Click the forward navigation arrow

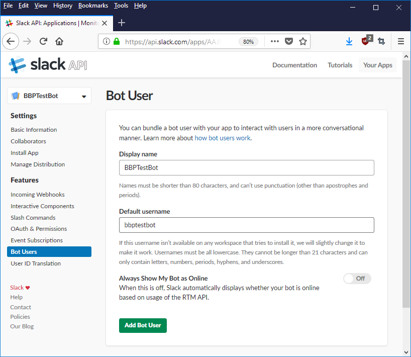tap(27, 41)
